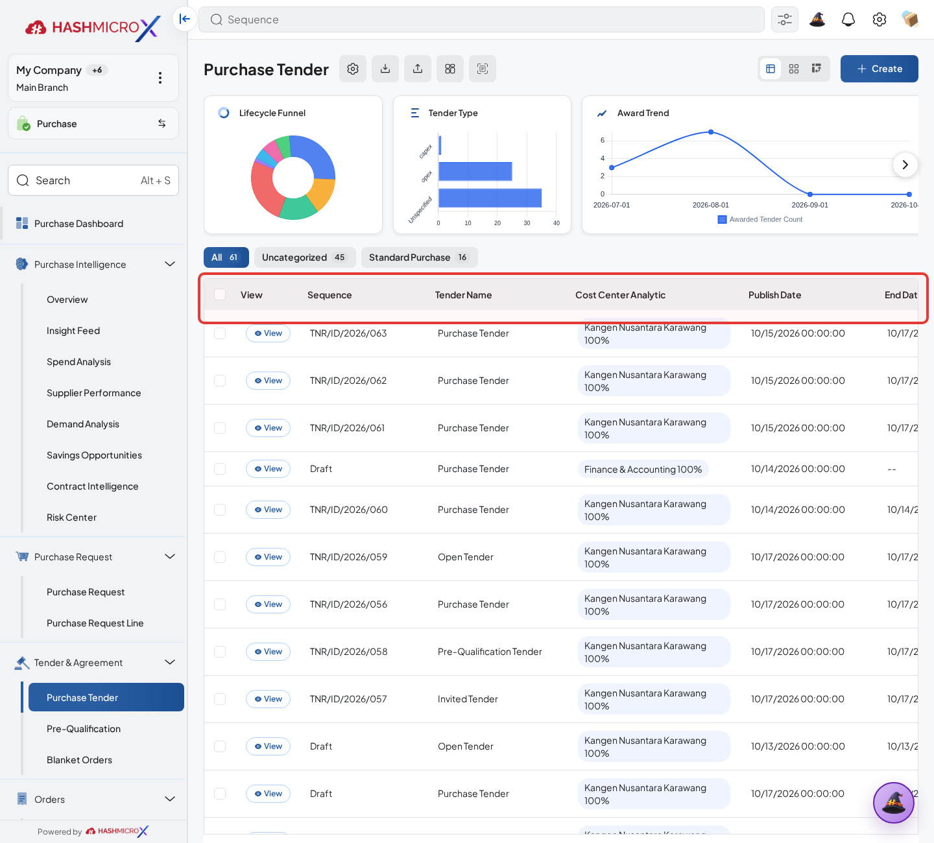The height and width of the screenshot is (843, 934).
Task: Toggle the select-all checkbox in table header
Action: pyautogui.click(x=220, y=294)
